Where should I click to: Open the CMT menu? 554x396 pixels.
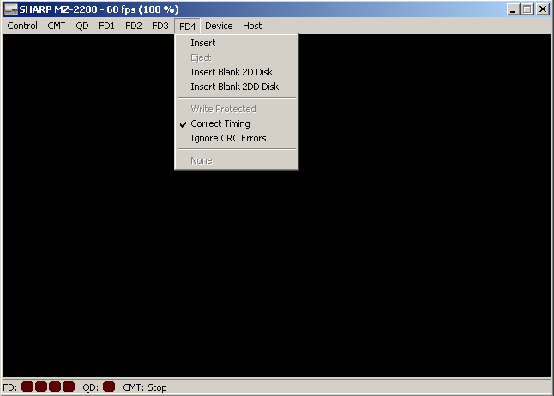pos(57,26)
